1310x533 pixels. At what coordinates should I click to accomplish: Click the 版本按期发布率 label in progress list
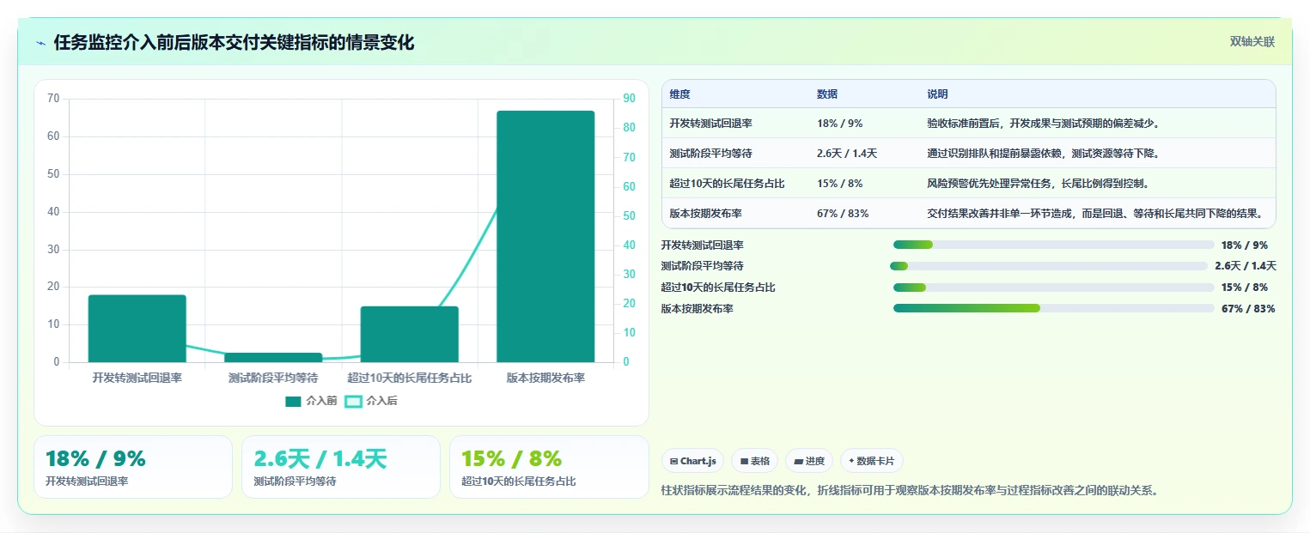click(x=697, y=309)
